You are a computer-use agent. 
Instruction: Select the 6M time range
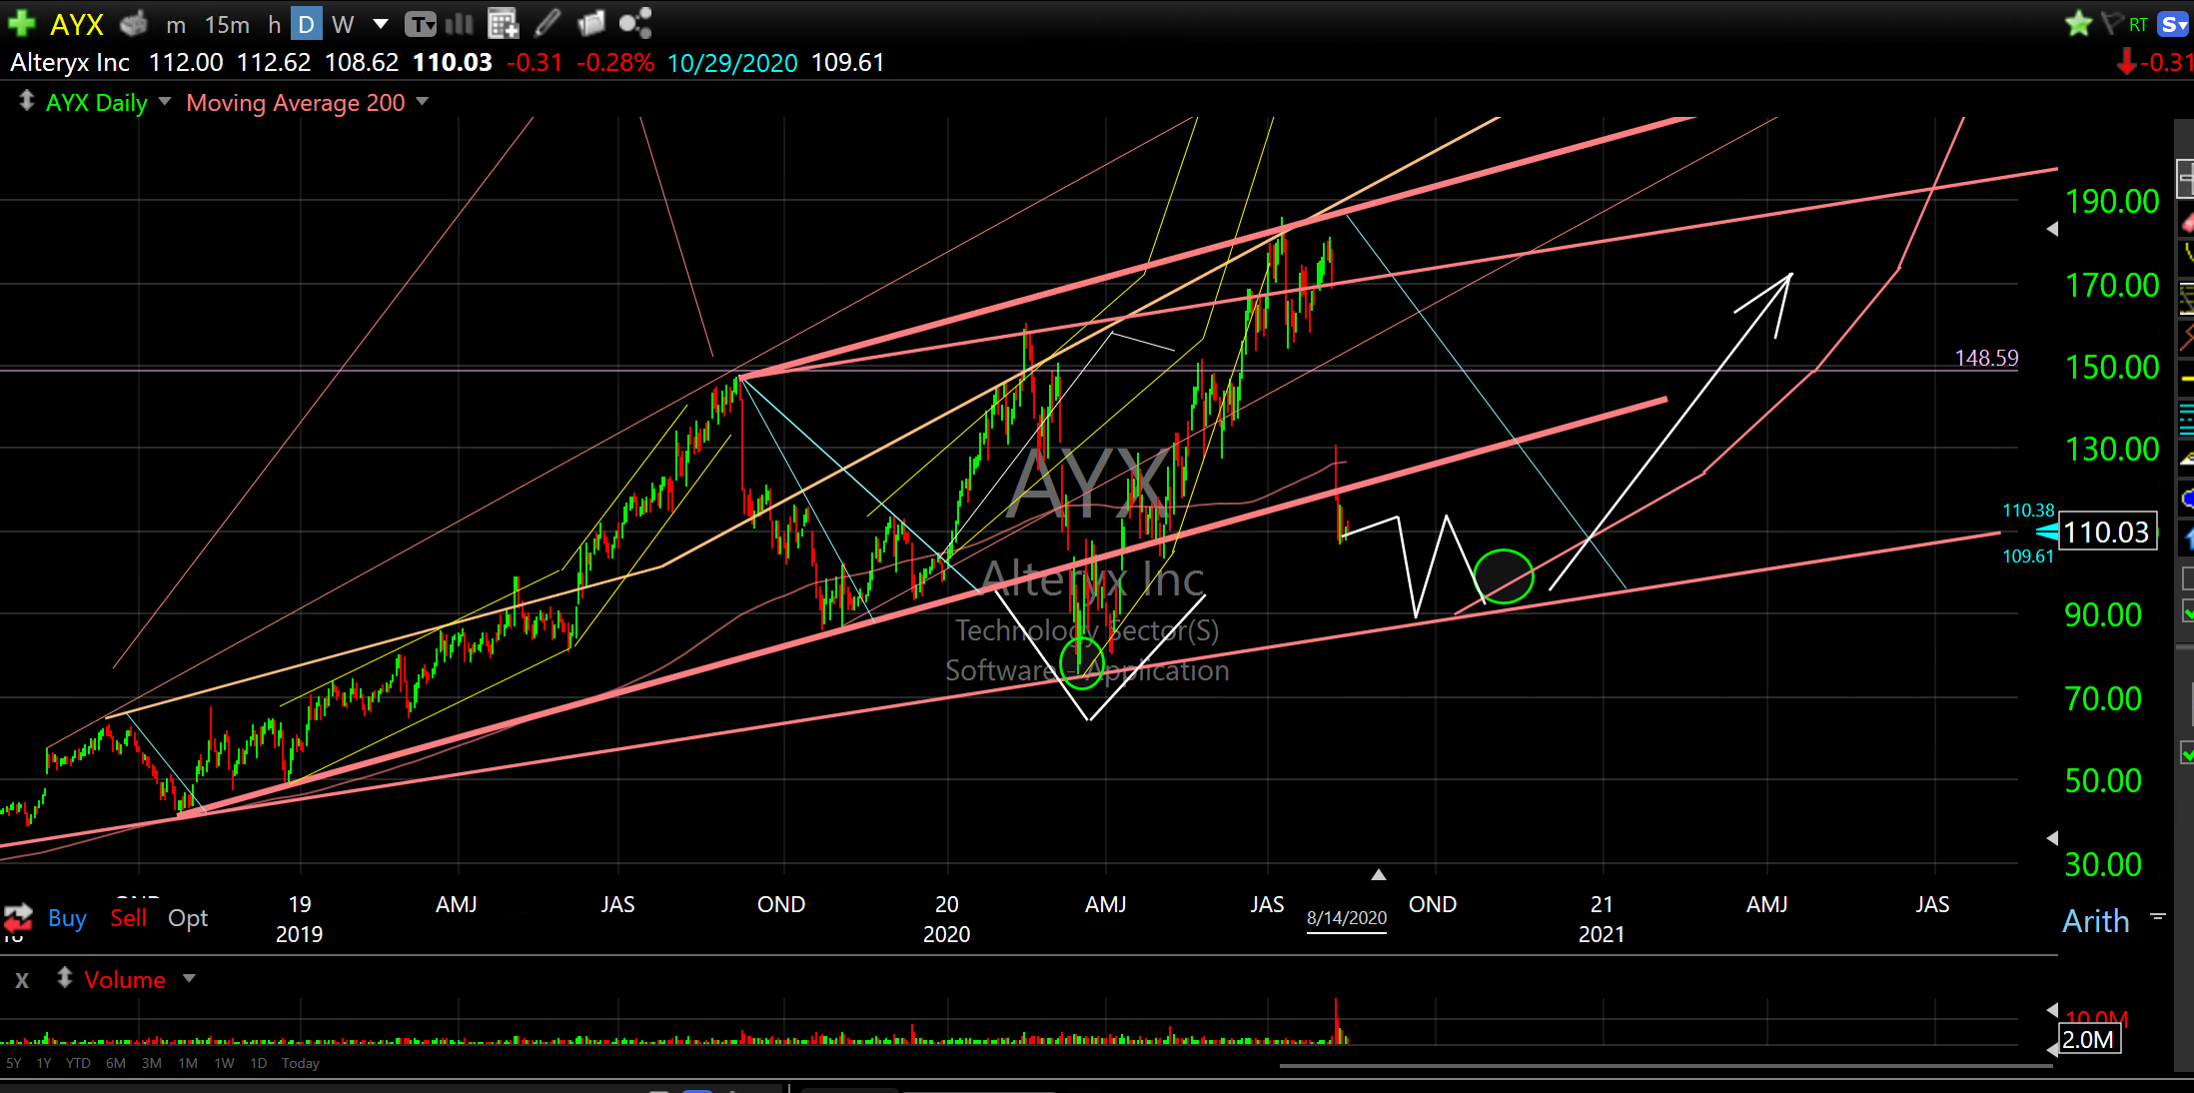pos(115,1063)
